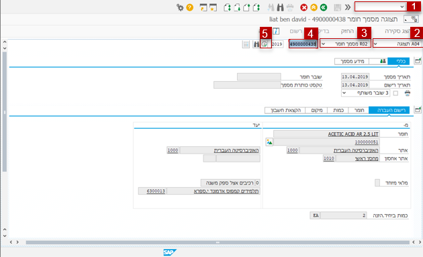The height and width of the screenshot is (257, 423).
Task: Open the yellow Help question icon
Action: pyautogui.click(x=189, y=7)
